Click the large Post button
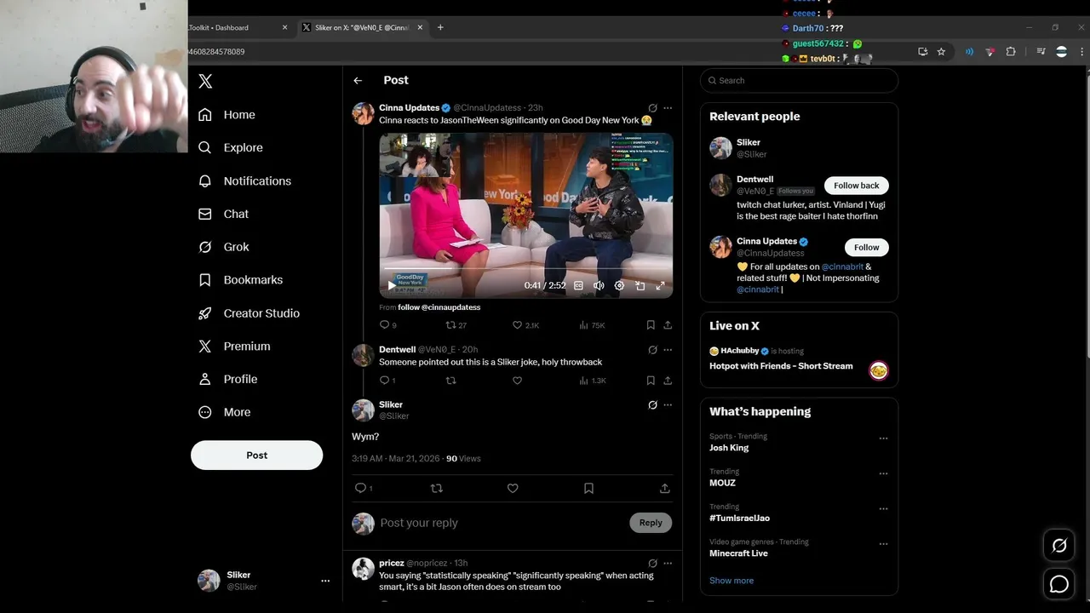 pos(256,455)
